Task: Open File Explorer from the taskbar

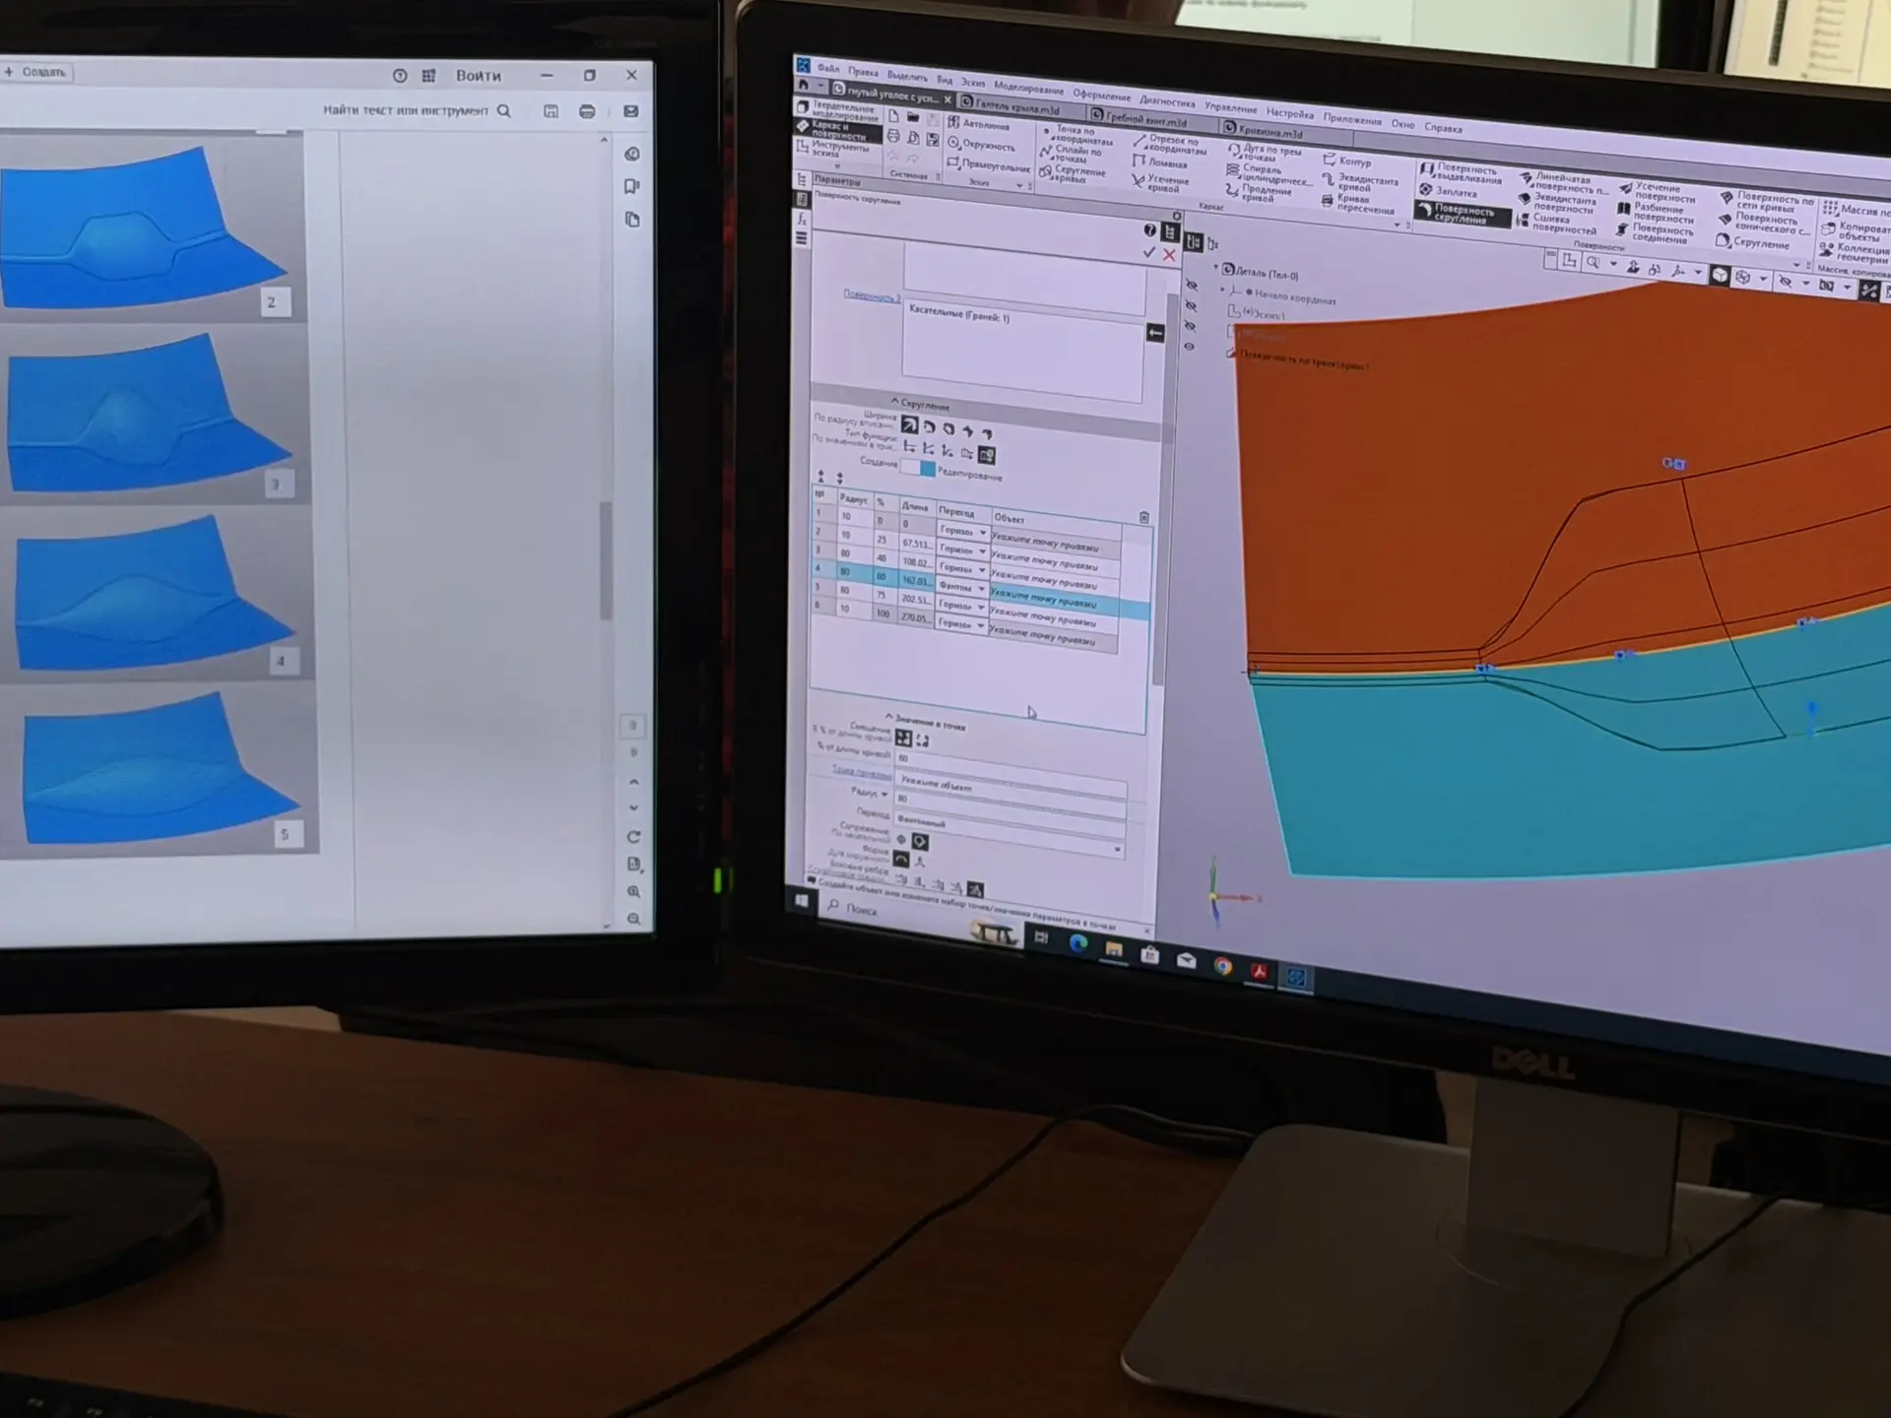Action: click(1114, 949)
